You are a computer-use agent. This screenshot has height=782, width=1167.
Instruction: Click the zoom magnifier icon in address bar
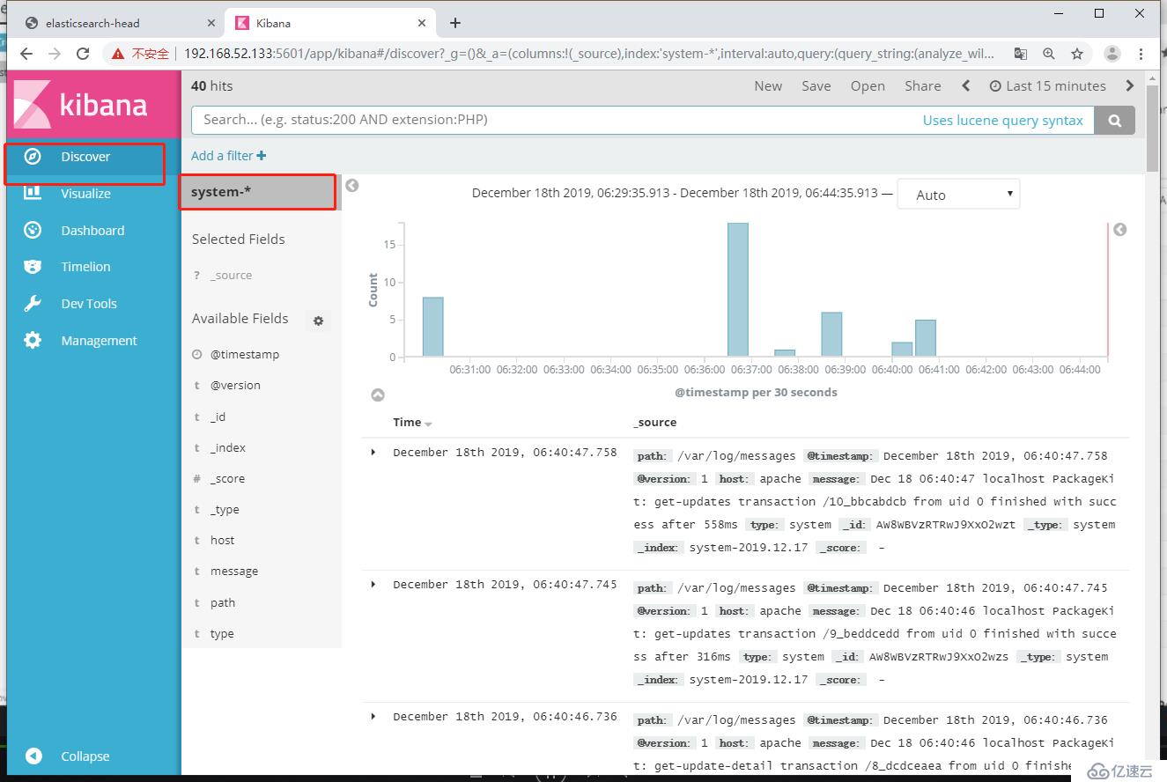[x=1049, y=54]
